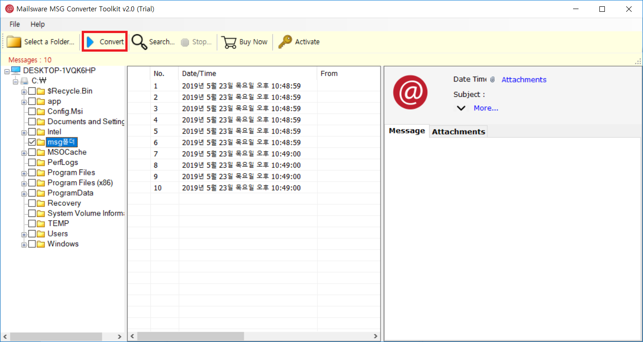Switch to the Message tab

(x=407, y=131)
